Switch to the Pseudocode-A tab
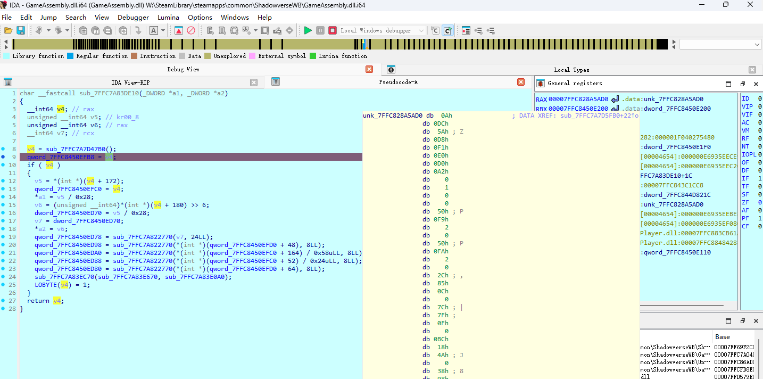The height and width of the screenshot is (379, 763). tap(398, 82)
